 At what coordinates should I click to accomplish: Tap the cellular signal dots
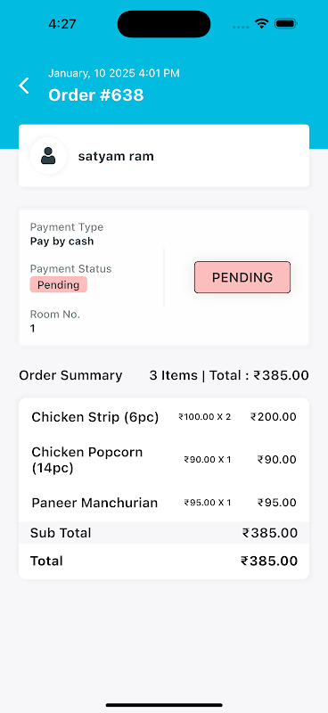click(241, 28)
